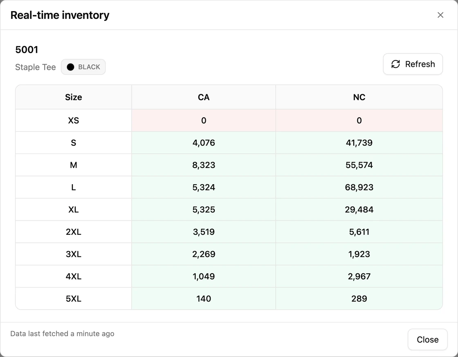The height and width of the screenshot is (357, 458).
Task: Click the 2,967 cell
Action: tap(359, 276)
